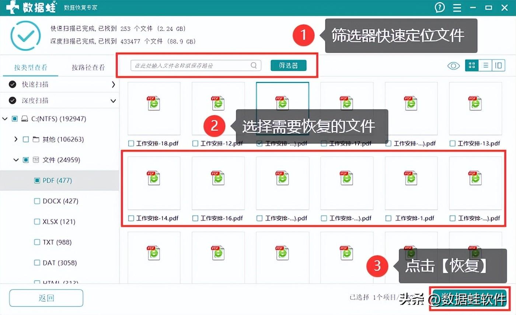Tick checkbox for 工作安排-13.pdf
Image resolution: width=516 pixels, height=315 pixels.
[x=452, y=143]
